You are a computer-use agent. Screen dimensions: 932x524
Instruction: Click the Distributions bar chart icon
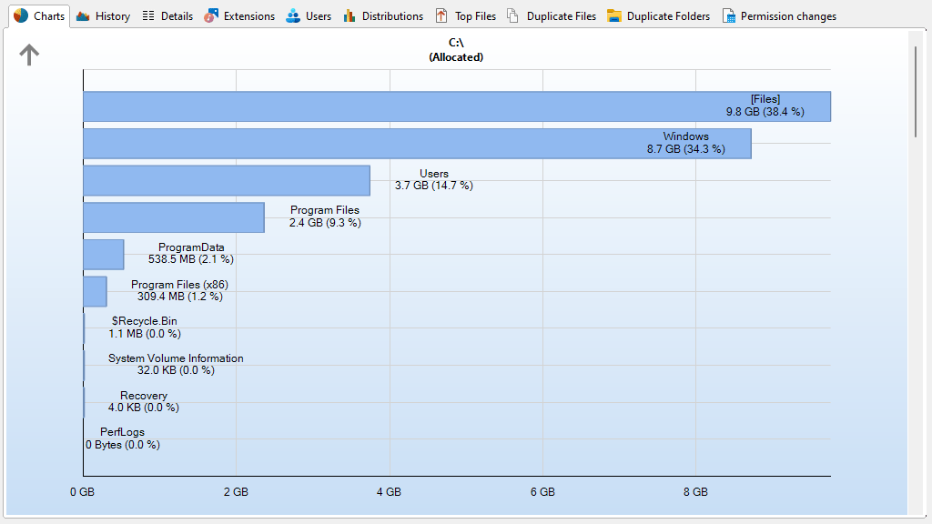(x=349, y=16)
